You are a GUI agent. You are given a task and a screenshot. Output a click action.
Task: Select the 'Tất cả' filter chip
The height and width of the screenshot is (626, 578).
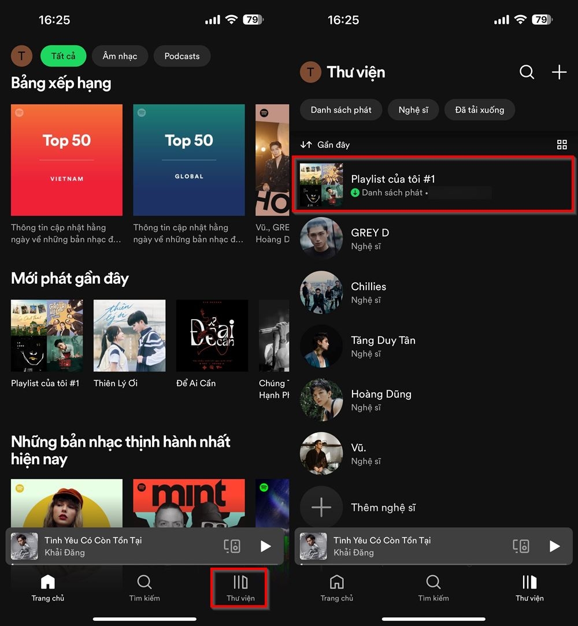tap(63, 56)
